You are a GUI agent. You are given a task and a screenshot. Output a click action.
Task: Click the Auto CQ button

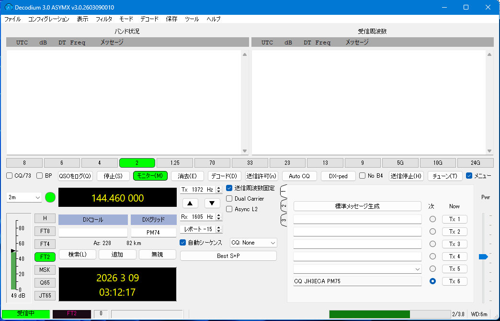point(299,176)
